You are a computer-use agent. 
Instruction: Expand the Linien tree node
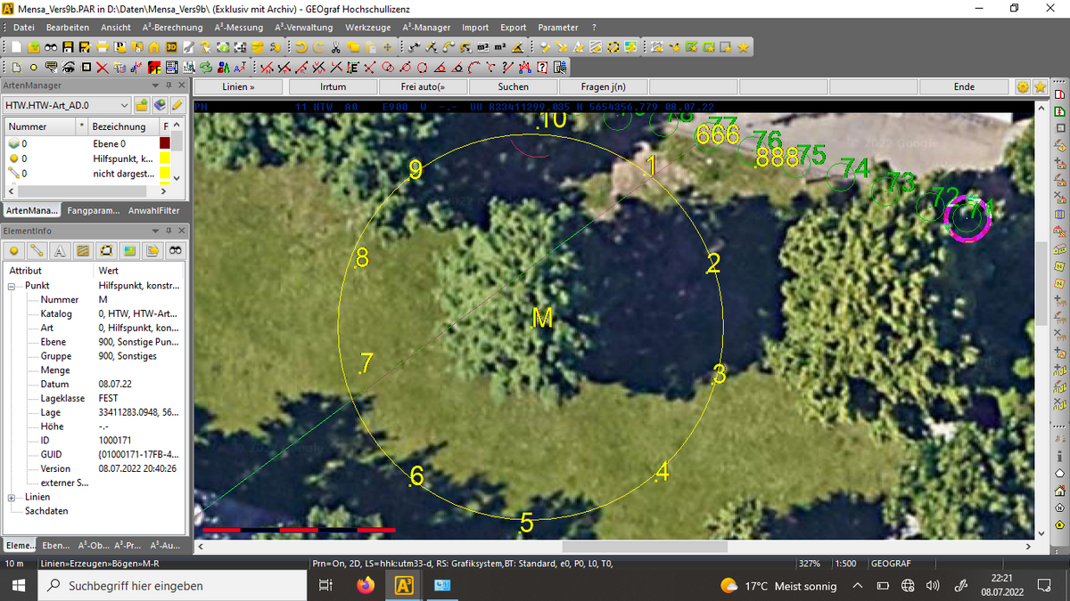tap(14, 497)
